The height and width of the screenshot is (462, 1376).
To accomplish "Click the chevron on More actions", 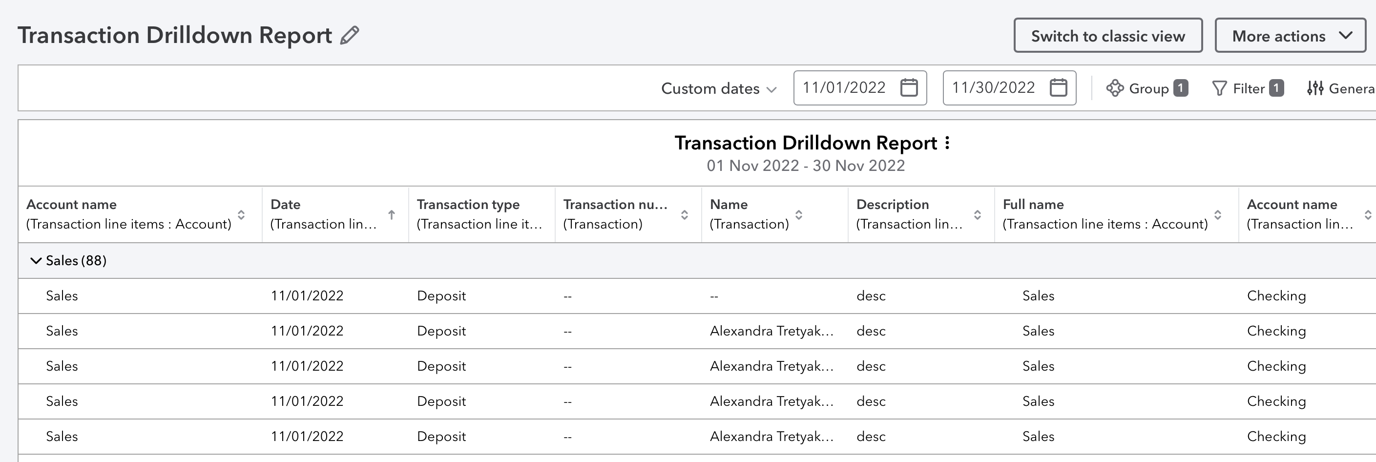I will [x=1346, y=36].
